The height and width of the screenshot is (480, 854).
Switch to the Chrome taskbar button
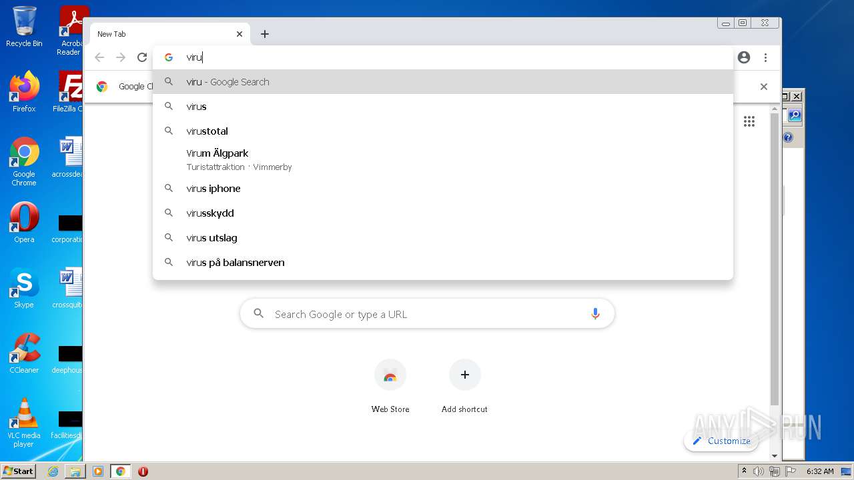pyautogui.click(x=121, y=471)
